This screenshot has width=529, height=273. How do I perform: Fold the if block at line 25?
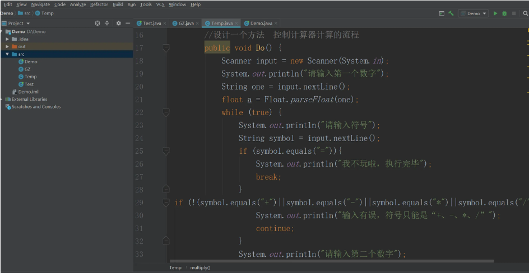(x=166, y=151)
